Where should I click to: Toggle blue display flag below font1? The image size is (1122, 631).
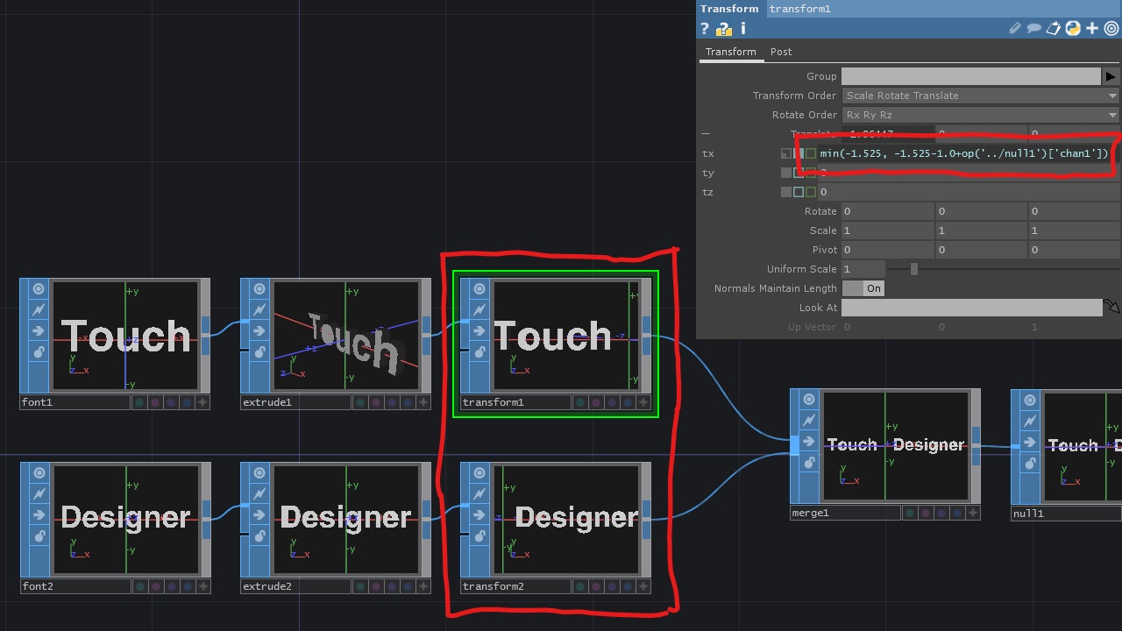coord(187,402)
